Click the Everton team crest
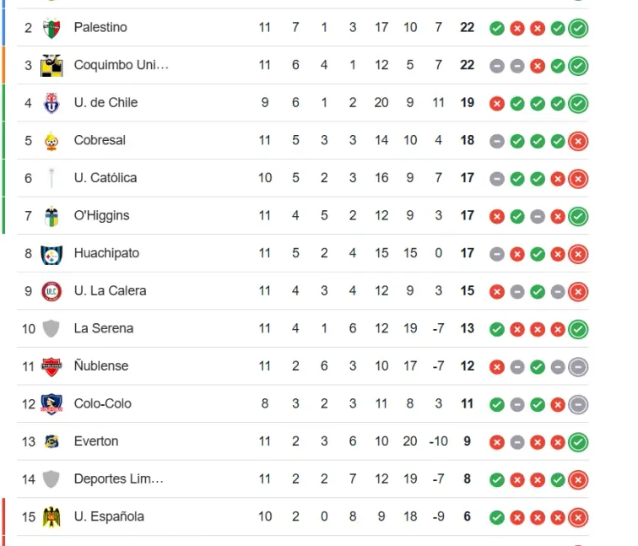 coord(51,441)
